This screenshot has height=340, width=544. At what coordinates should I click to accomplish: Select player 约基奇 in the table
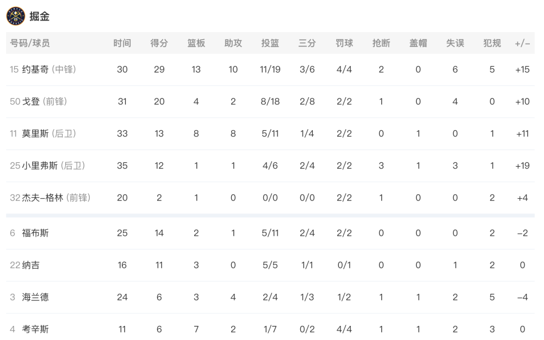click(x=35, y=69)
